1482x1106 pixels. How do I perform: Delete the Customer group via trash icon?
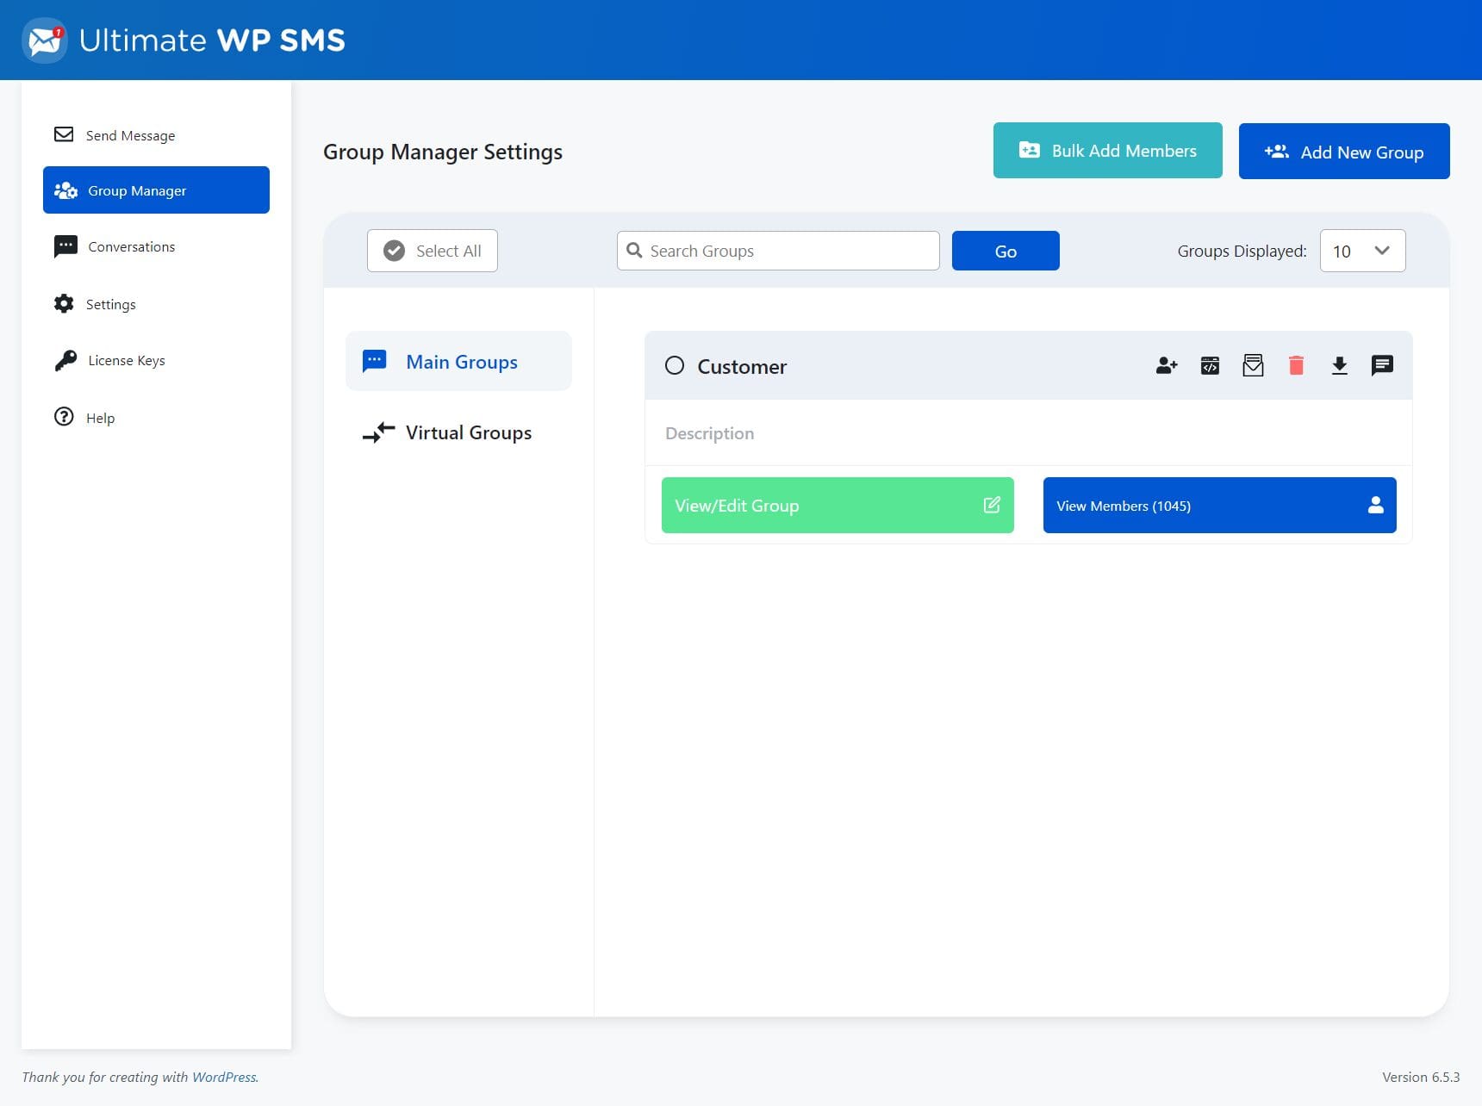(x=1296, y=365)
